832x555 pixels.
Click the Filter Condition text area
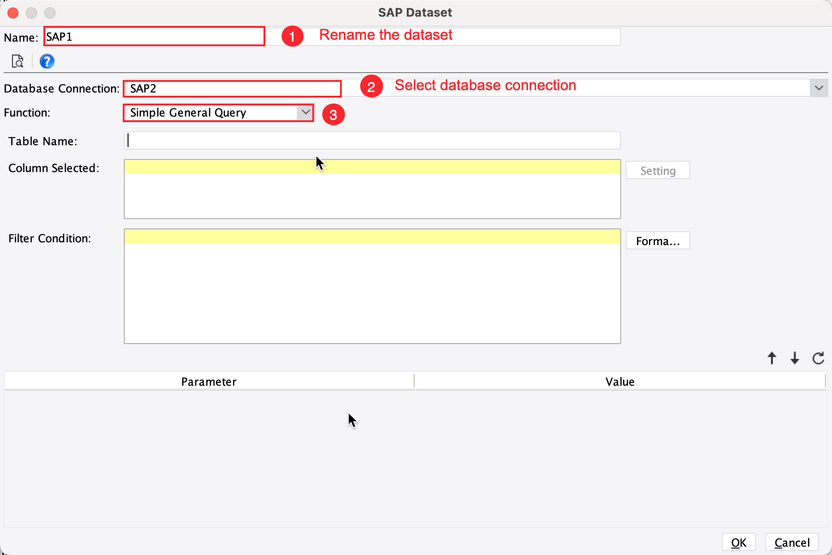click(372, 286)
